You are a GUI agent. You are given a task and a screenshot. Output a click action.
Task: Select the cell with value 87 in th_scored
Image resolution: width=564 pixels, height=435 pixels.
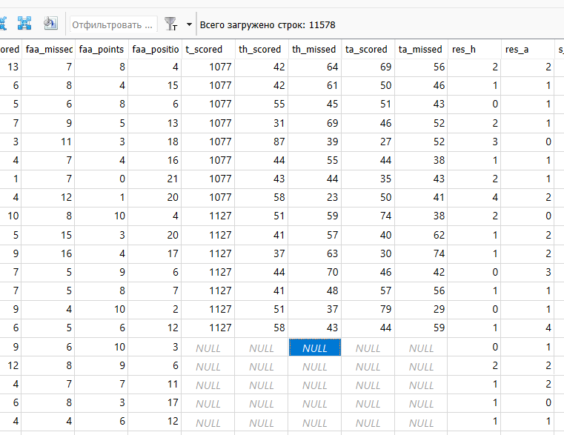tap(262, 142)
